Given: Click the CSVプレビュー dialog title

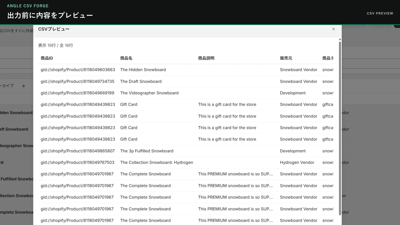Looking at the screenshot, I should click(54, 29).
